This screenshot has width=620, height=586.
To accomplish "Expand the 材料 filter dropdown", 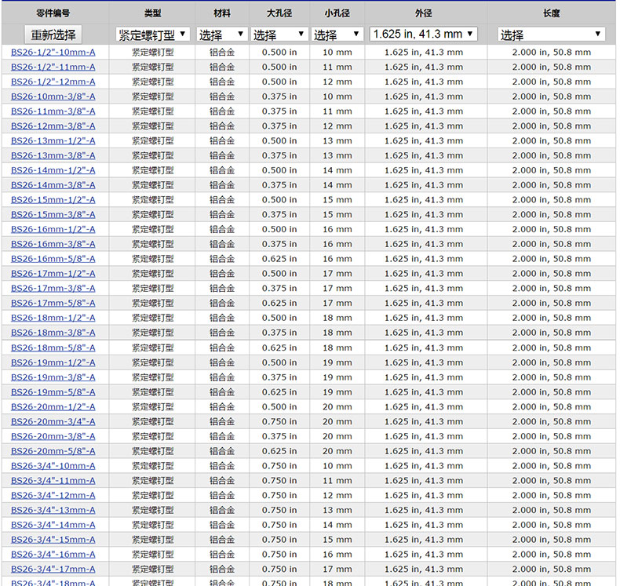I will coord(221,35).
